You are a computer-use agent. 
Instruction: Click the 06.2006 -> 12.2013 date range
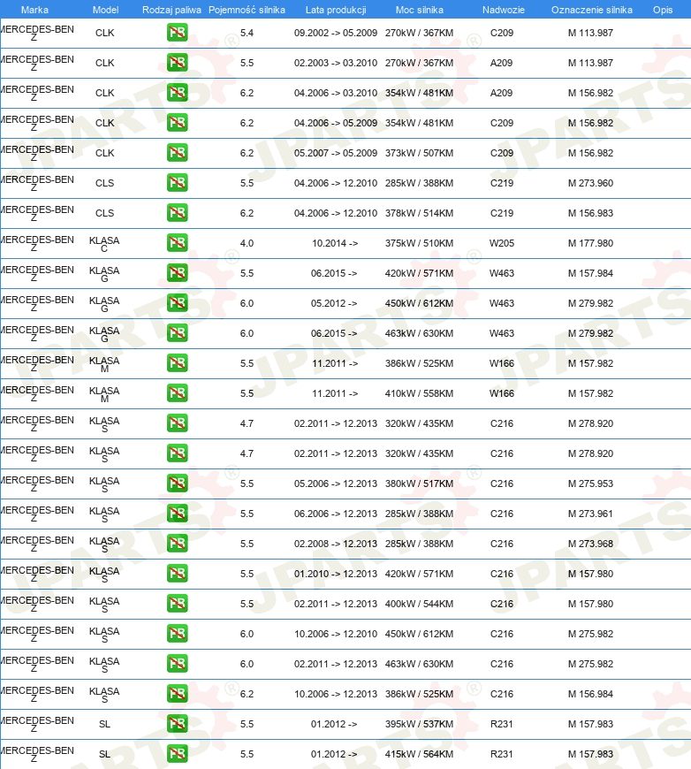336,514
